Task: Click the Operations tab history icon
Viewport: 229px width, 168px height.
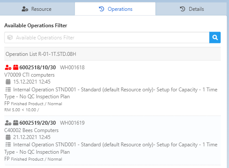Action: coord(102,9)
